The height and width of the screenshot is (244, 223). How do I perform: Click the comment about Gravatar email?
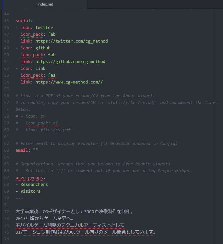click(x=96, y=144)
